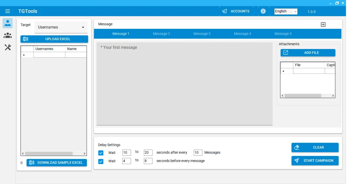Click Add File in Attachments
This screenshot has height=184, width=347.
[308, 53]
